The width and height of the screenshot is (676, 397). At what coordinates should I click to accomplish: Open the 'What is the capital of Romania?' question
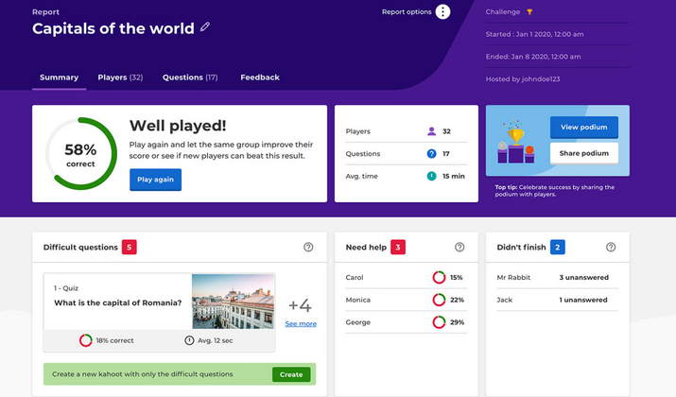click(117, 302)
